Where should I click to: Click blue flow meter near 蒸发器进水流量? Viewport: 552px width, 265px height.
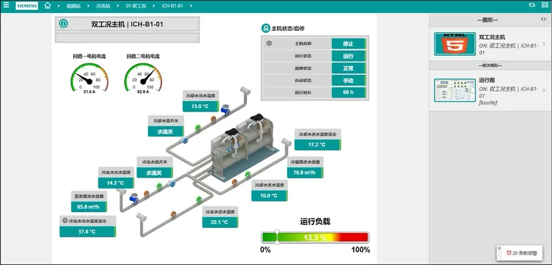134,199
